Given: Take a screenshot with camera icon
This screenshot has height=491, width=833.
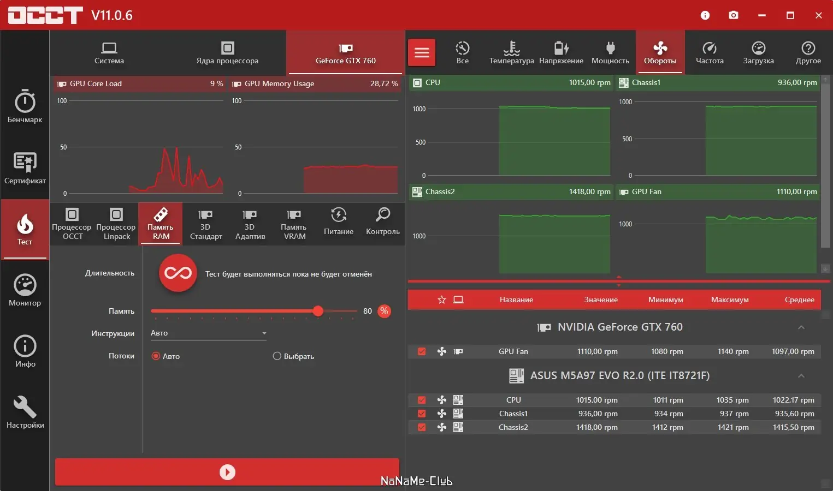Looking at the screenshot, I should tap(734, 15).
